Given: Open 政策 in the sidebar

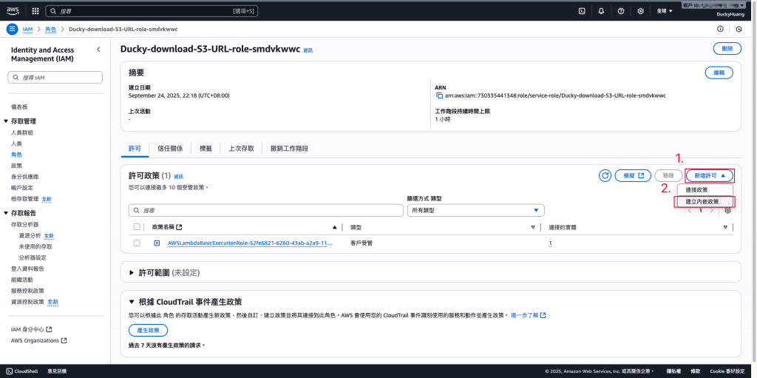Looking at the screenshot, I should tap(16, 166).
